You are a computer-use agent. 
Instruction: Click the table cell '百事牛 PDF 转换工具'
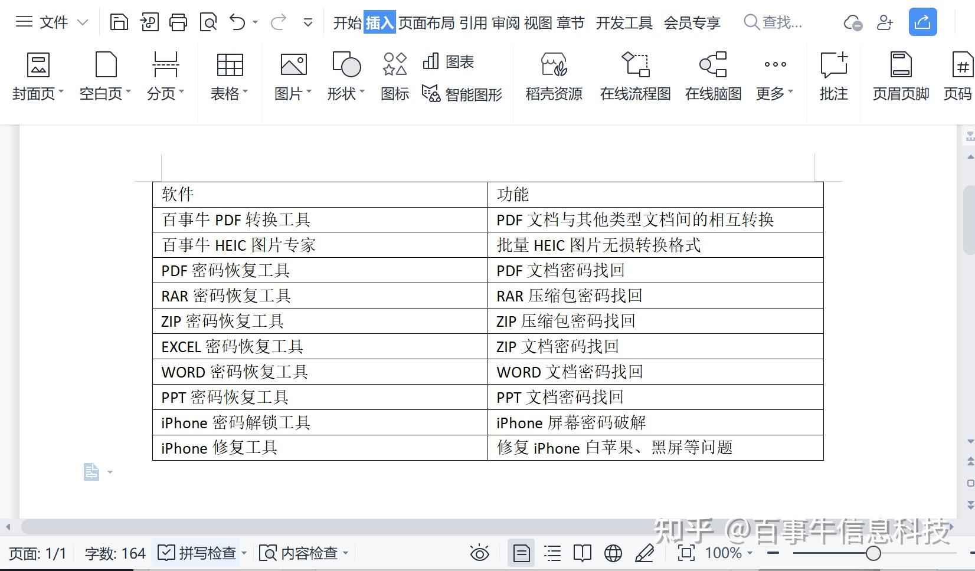[320, 219]
